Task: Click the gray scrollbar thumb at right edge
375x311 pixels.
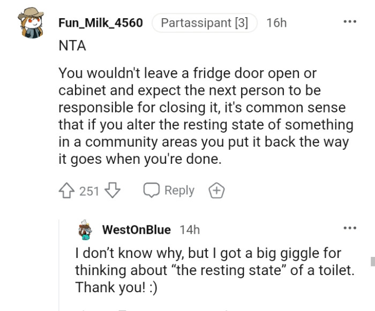Action: (x=372, y=261)
